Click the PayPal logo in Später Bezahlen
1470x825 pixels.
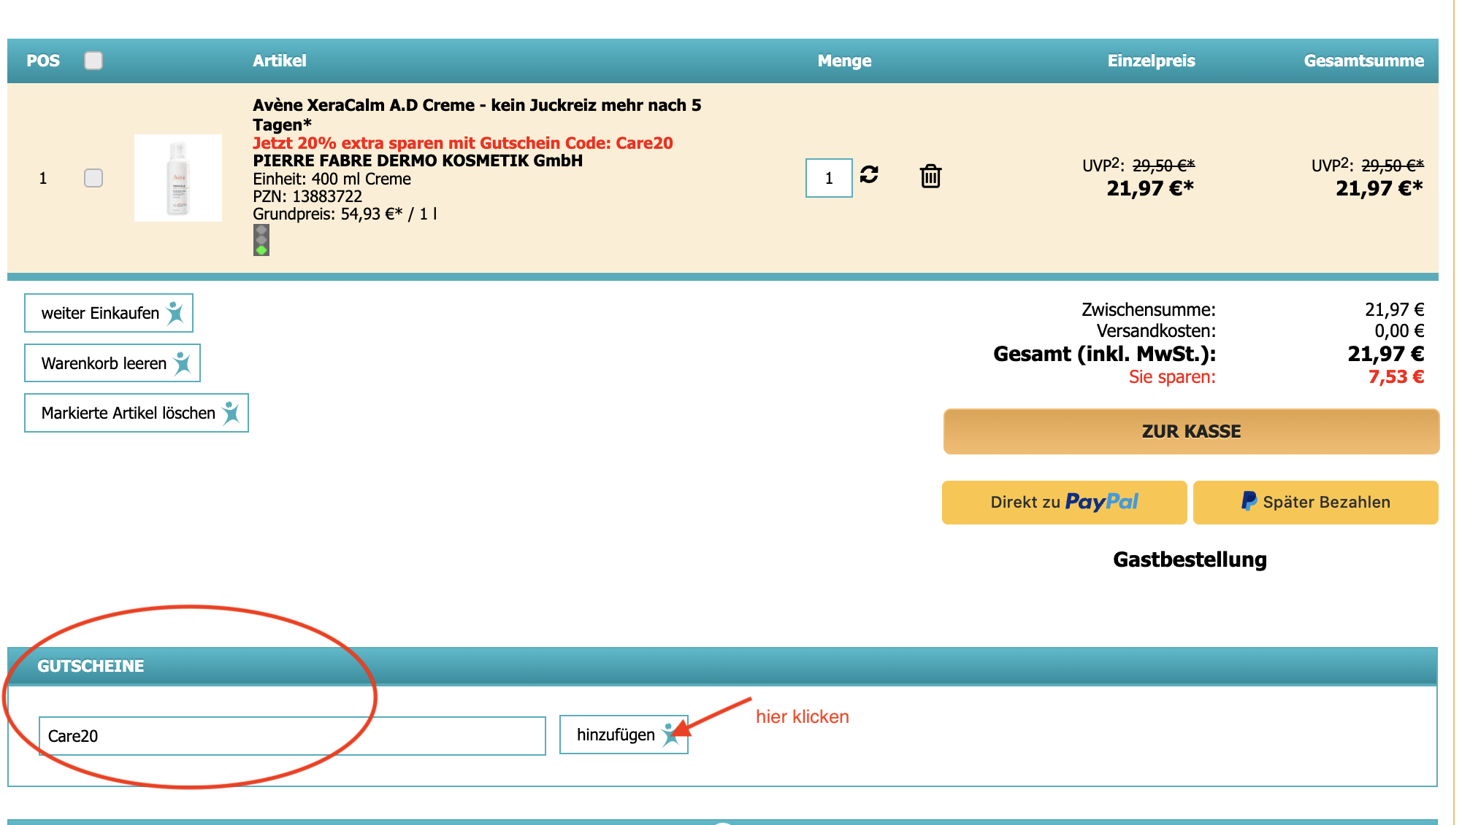point(1249,501)
